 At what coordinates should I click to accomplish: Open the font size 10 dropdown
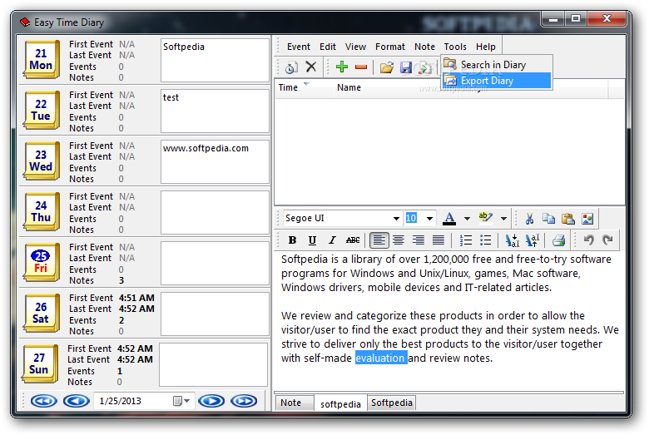point(429,219)
